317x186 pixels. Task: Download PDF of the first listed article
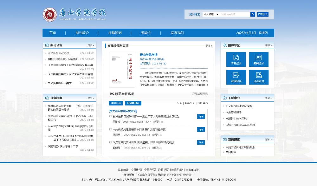pos(201,117)
